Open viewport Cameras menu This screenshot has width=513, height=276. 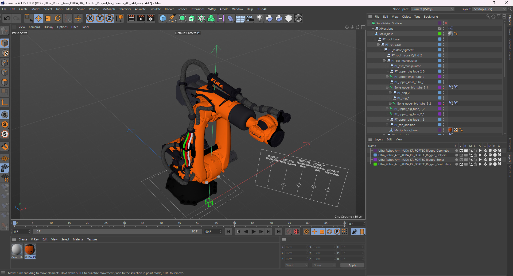click(x=34, y=27)
